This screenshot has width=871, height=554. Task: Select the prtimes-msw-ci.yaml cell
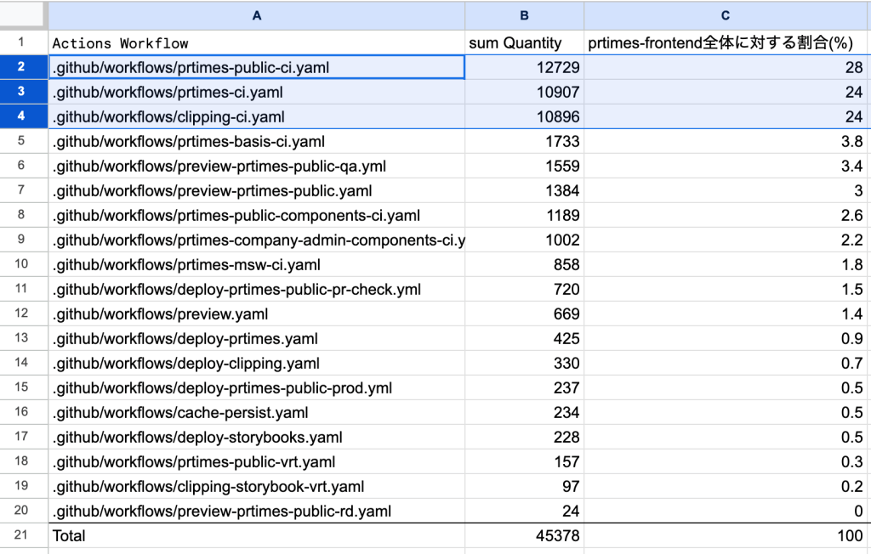tap(256, 264)
